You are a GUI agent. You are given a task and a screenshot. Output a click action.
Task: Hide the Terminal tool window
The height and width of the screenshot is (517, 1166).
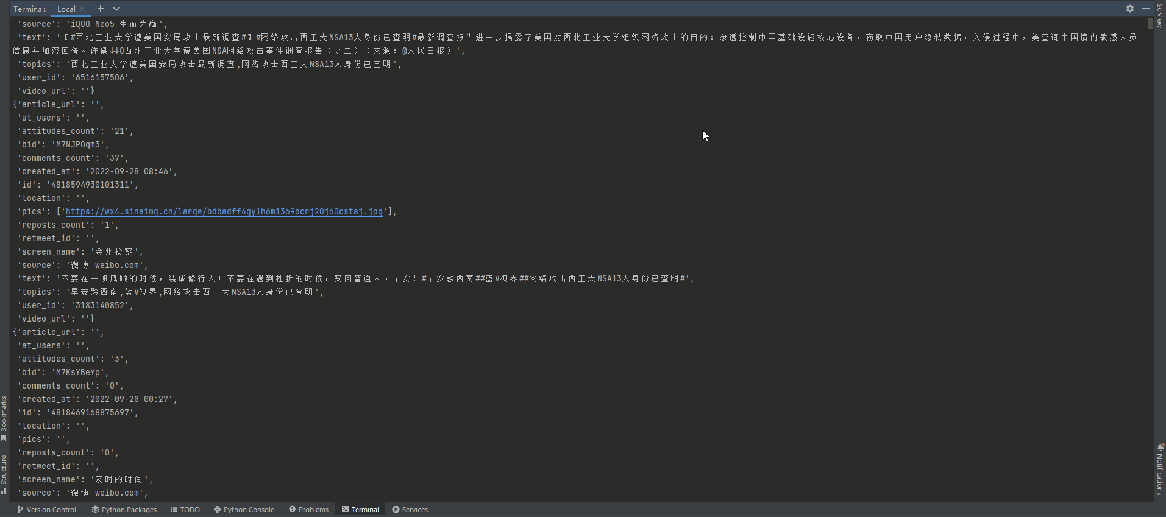(1146, 9)
